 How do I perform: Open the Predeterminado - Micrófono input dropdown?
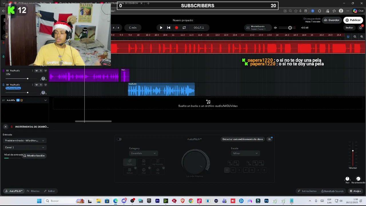coord(25,140)
